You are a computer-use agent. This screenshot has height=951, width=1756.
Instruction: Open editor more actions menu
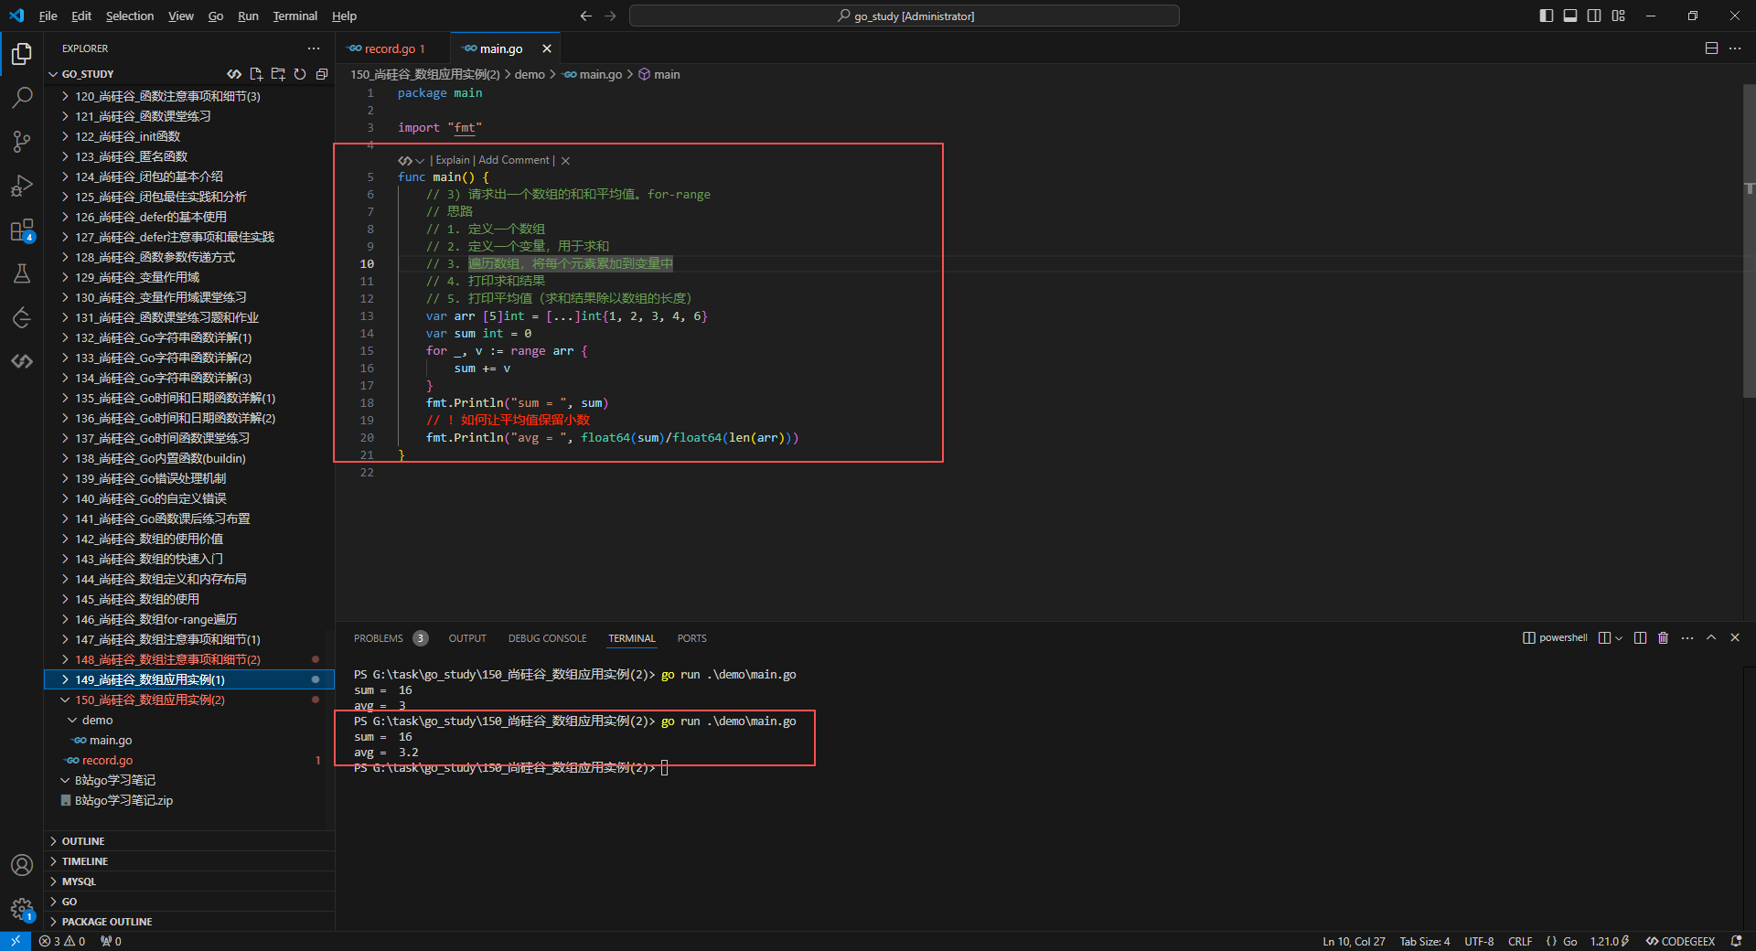(1735, 48)
